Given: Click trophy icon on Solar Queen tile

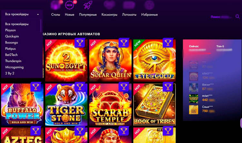Looking at the screenshot, I should tap(124, 43).
